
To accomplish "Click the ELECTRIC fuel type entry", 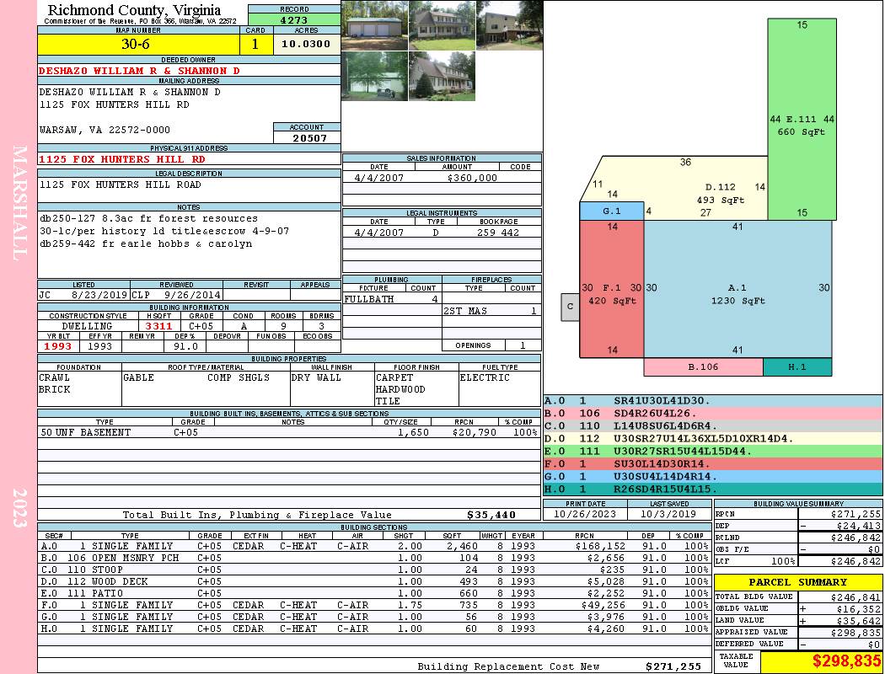I will tap(485, 378).
